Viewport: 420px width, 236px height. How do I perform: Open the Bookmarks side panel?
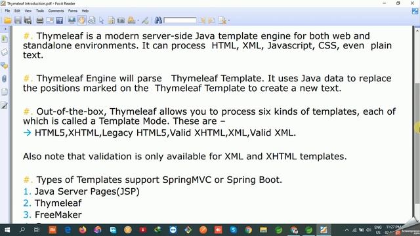coord(5,39)
